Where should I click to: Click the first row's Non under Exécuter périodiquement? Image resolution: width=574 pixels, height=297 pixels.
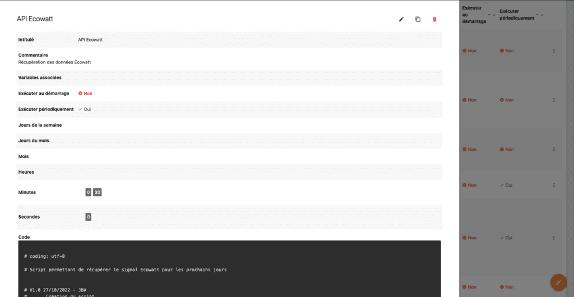pyautogui.click(x=507, y=51)
